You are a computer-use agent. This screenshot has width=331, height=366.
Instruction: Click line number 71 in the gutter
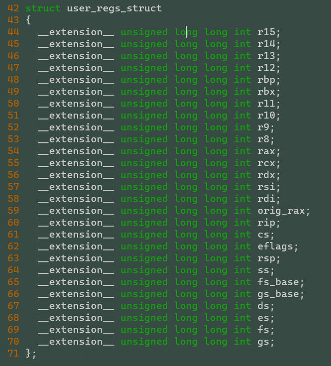13,354
